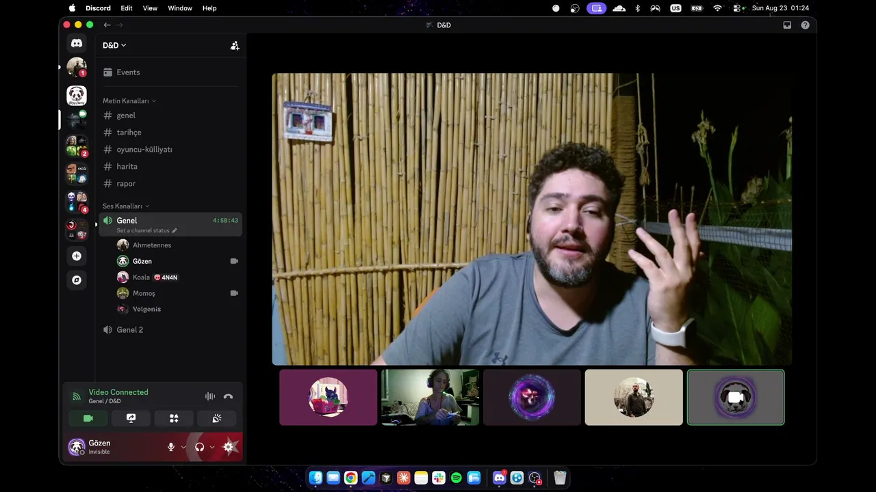Select Ahmetennes in the voice channel

coord(178,245)
